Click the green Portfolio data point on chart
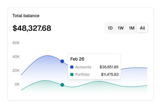The width and height of the screenshot is (161, 108). (62, 85)
